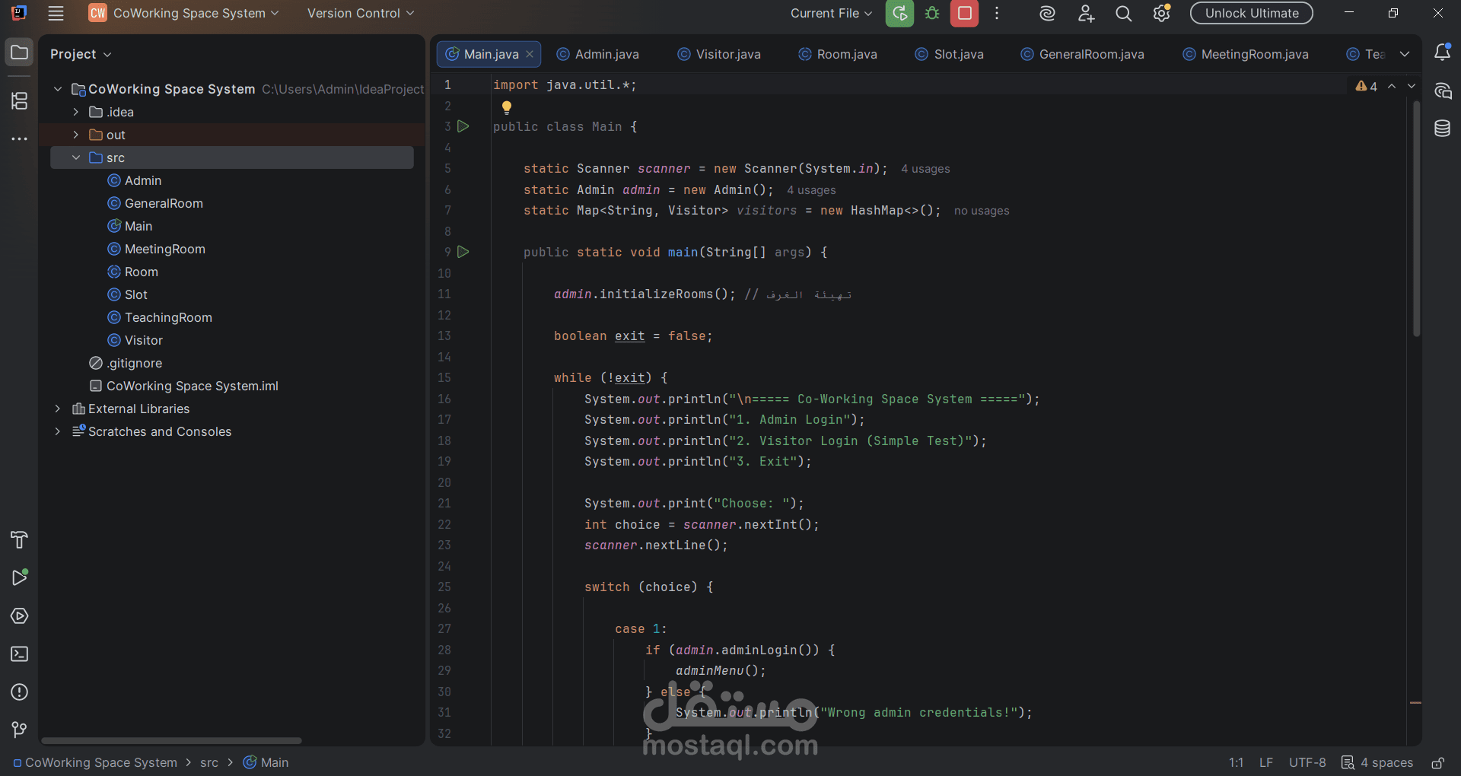Screen dimensions: 1461x776
Task: Run the current file
Action: [x=899, y=13]
